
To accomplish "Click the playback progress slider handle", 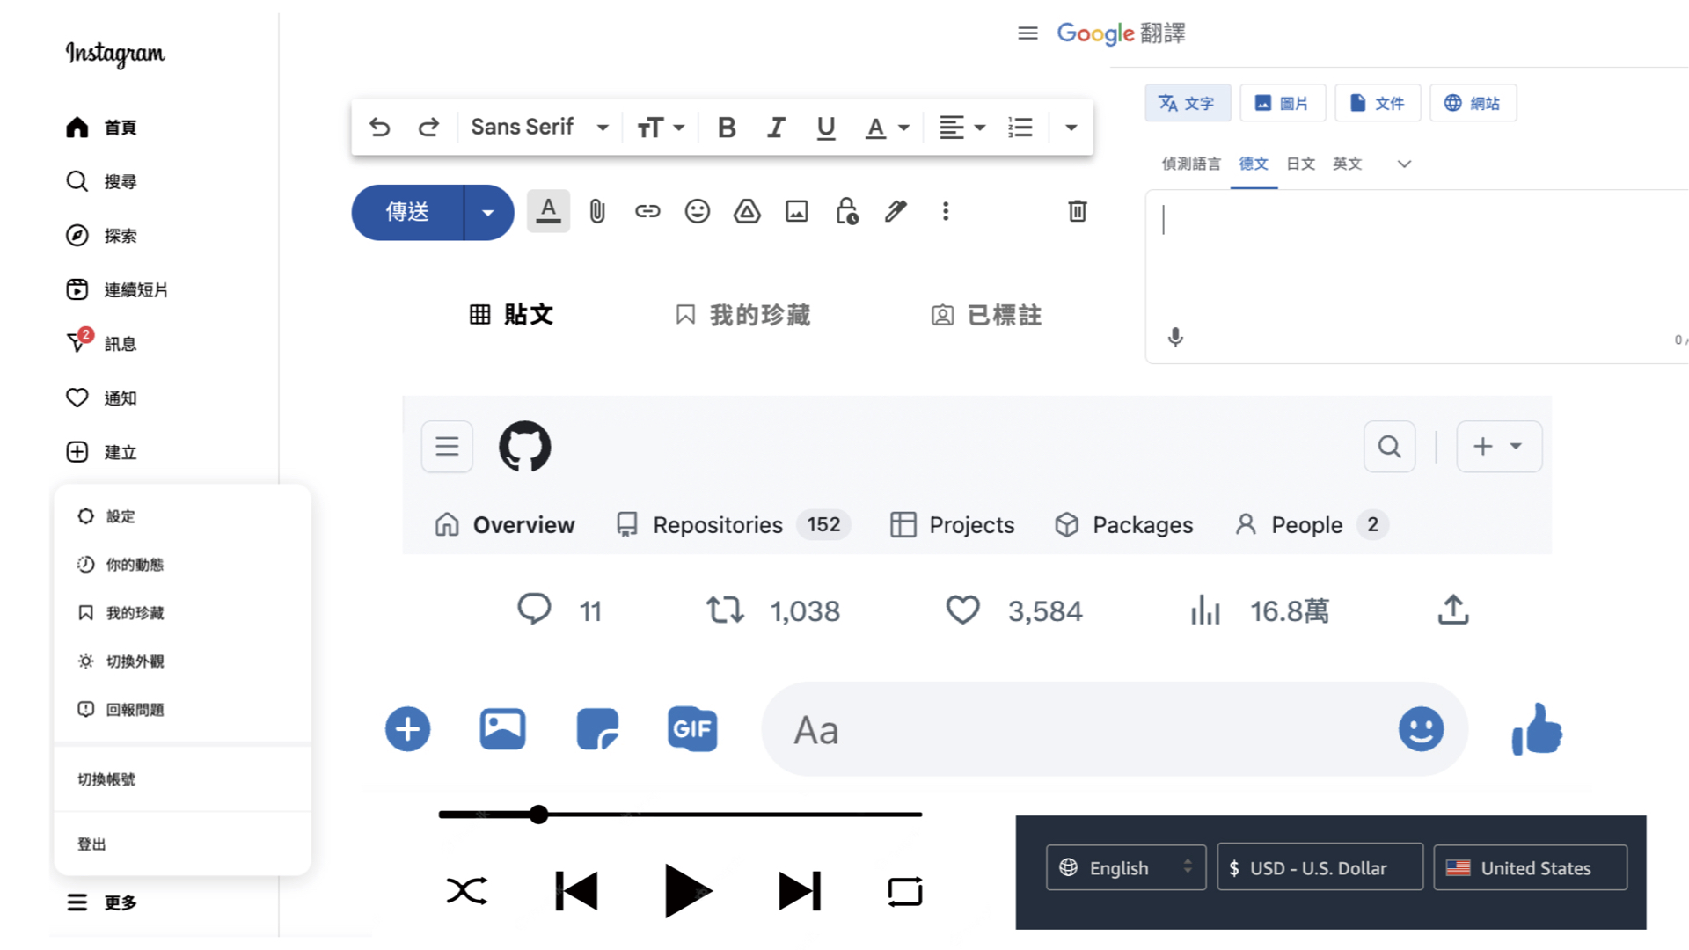I will pyautogui.click(x=539, y=815).
